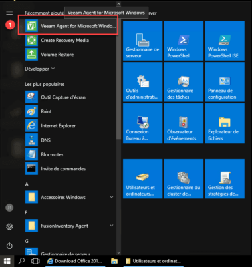Click the Start menu hamburger icon
The width and height of the screenshot is (252, 267).
9,13
